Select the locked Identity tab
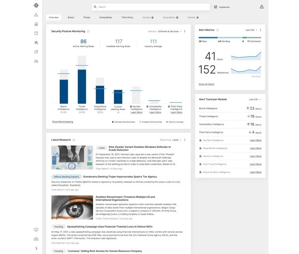299x254 pixels. [193, 17]
